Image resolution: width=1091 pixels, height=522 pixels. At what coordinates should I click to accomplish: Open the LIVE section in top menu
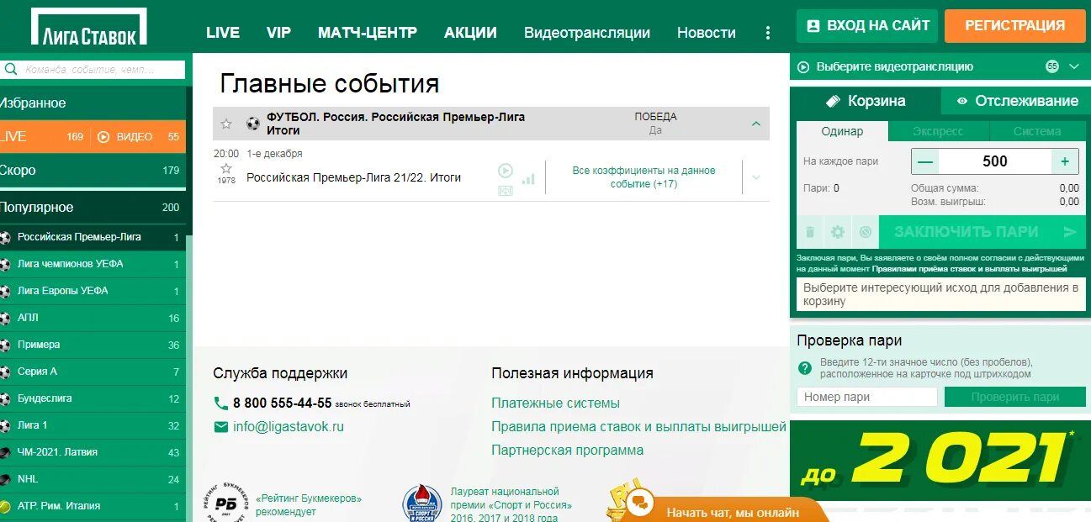pyautogui.click(x=223, y=33)
